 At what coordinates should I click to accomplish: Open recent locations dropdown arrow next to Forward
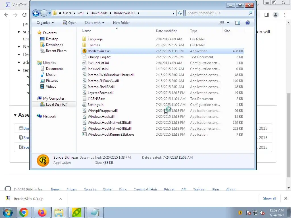click(49, 13)
